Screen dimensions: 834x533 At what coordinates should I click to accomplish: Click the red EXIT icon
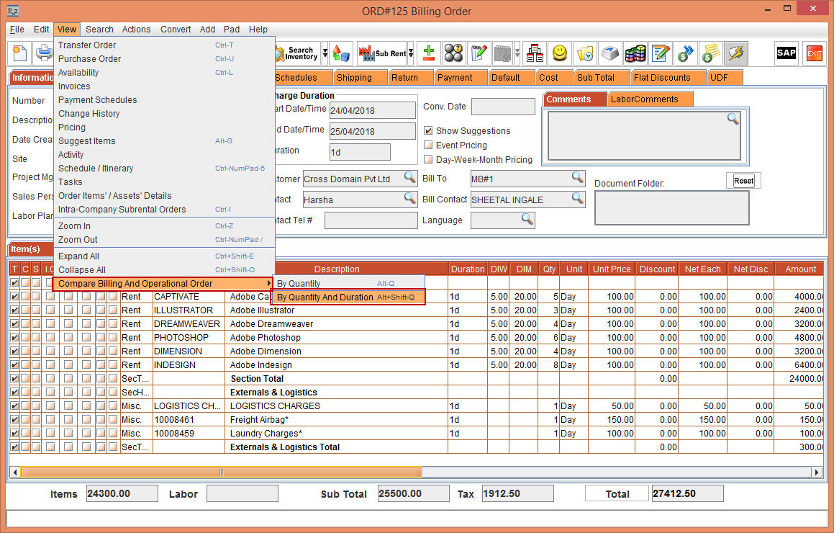click(x=814, y=53)
